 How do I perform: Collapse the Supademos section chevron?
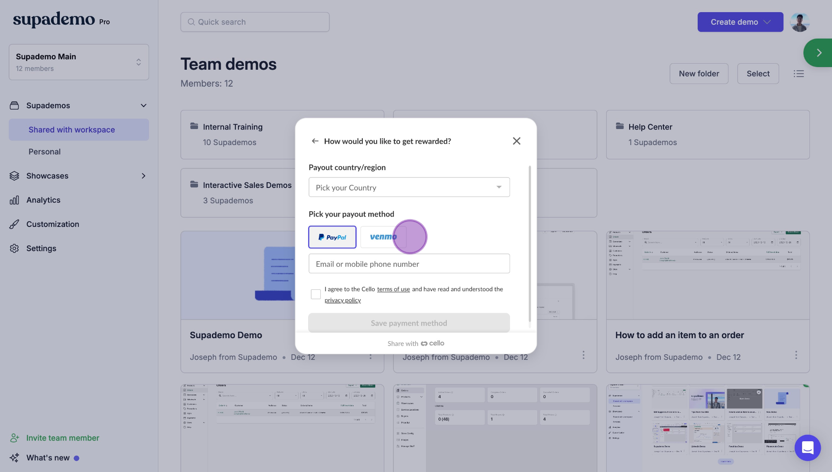coord(143,106)
